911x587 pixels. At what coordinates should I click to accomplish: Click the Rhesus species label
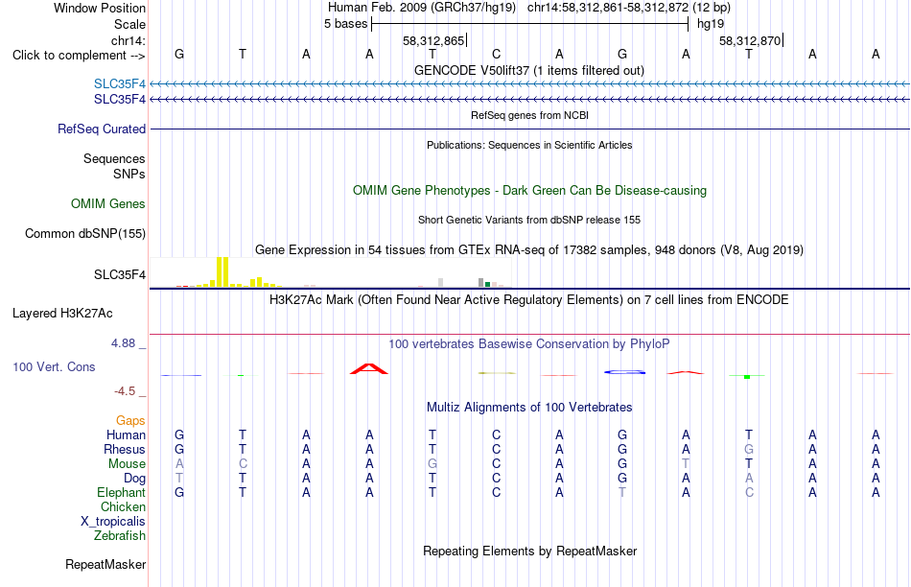tap(125, 449)
